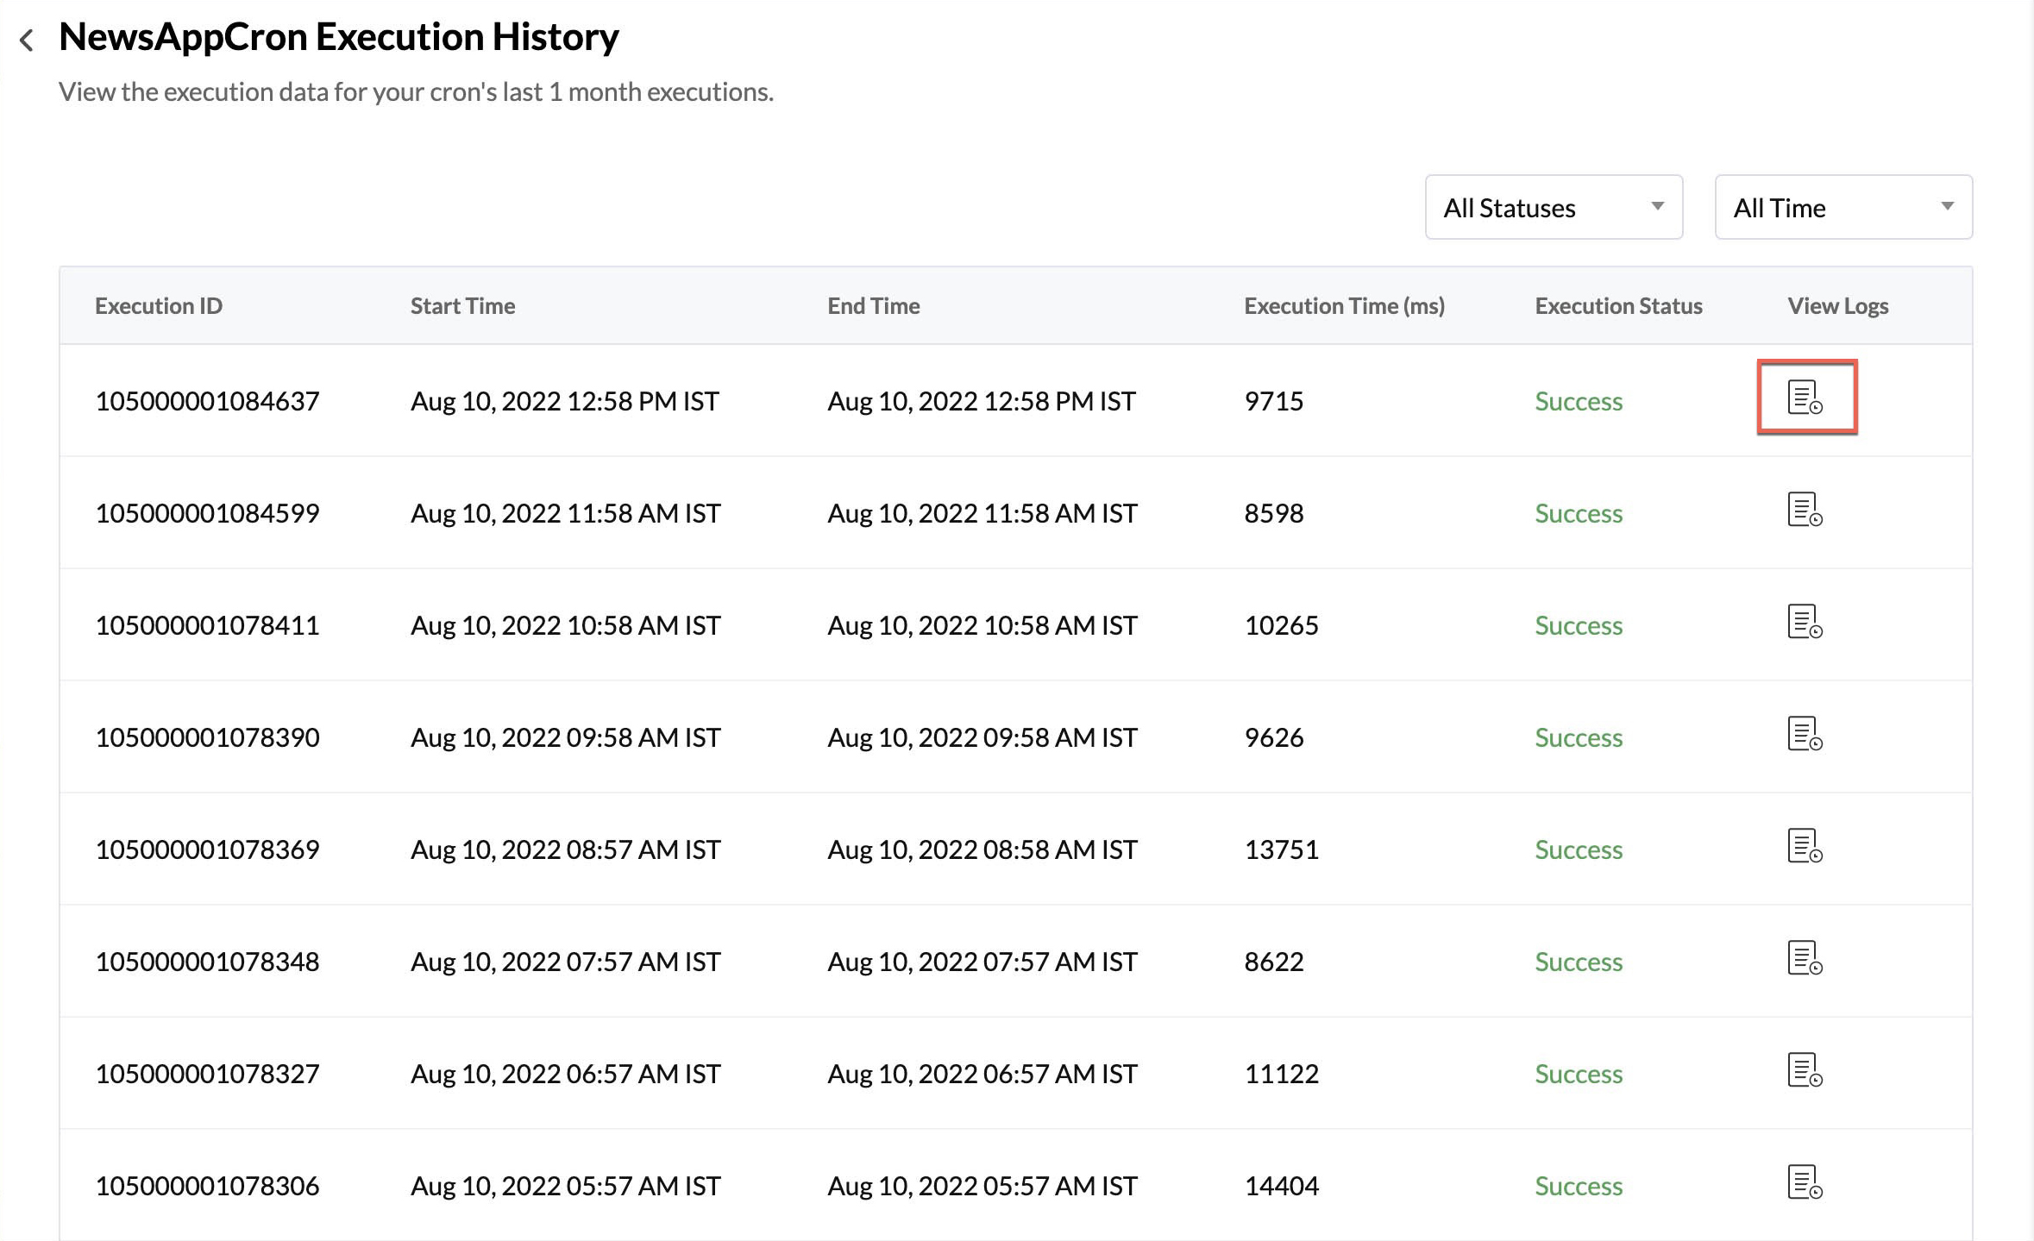
Task: Click the highlighted View Logs icon in red box
Action: tap(1806, 399)
